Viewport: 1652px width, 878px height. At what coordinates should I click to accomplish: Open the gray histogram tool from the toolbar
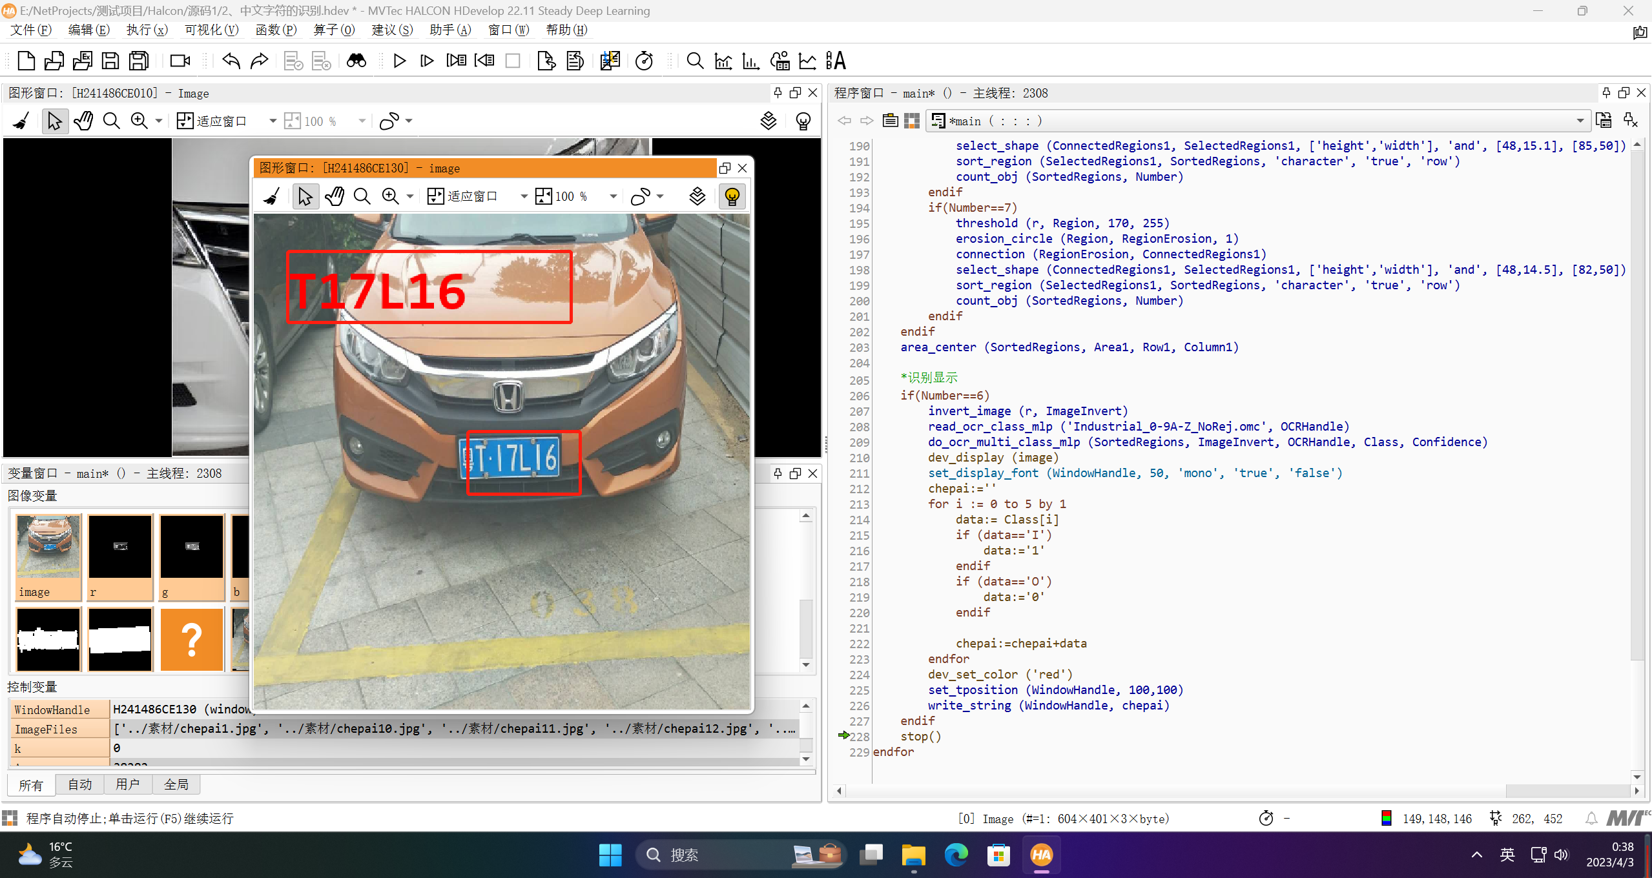[x=723, y=61]
